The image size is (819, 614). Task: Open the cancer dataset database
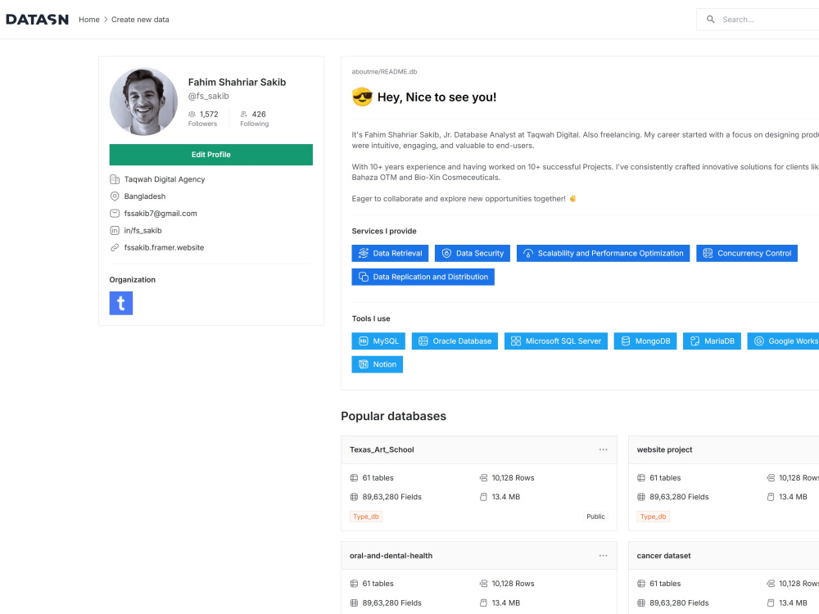click(x=663, y=556)
